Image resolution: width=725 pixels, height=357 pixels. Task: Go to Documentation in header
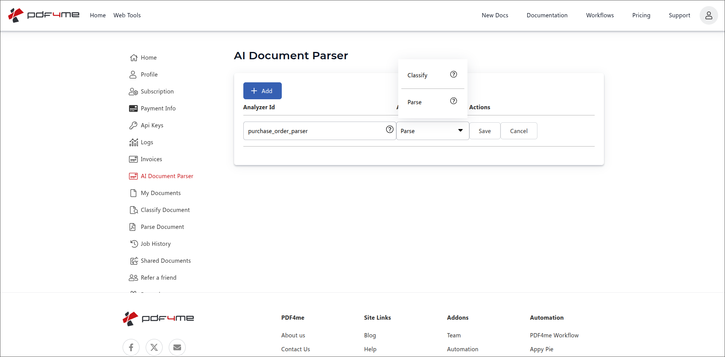(547, 15)
